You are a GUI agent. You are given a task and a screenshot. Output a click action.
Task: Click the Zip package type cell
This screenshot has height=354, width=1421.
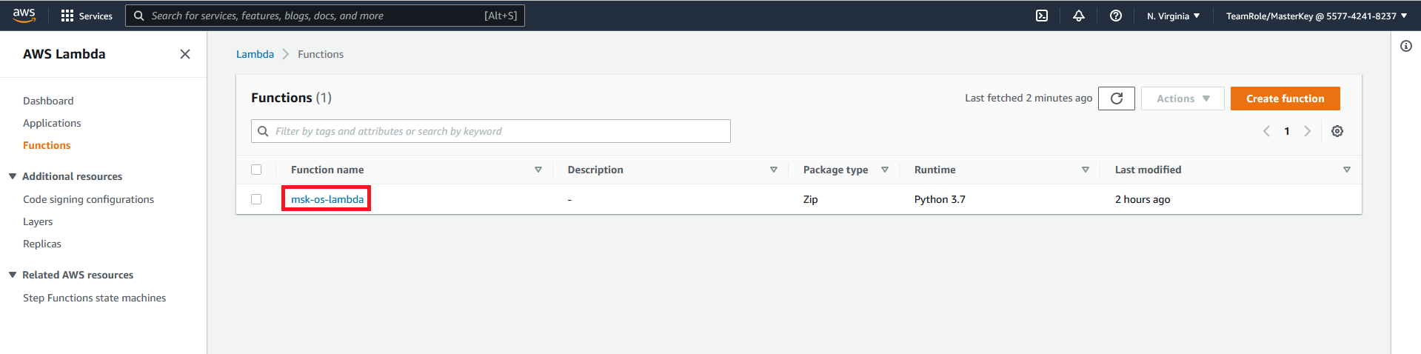point(811,199)
